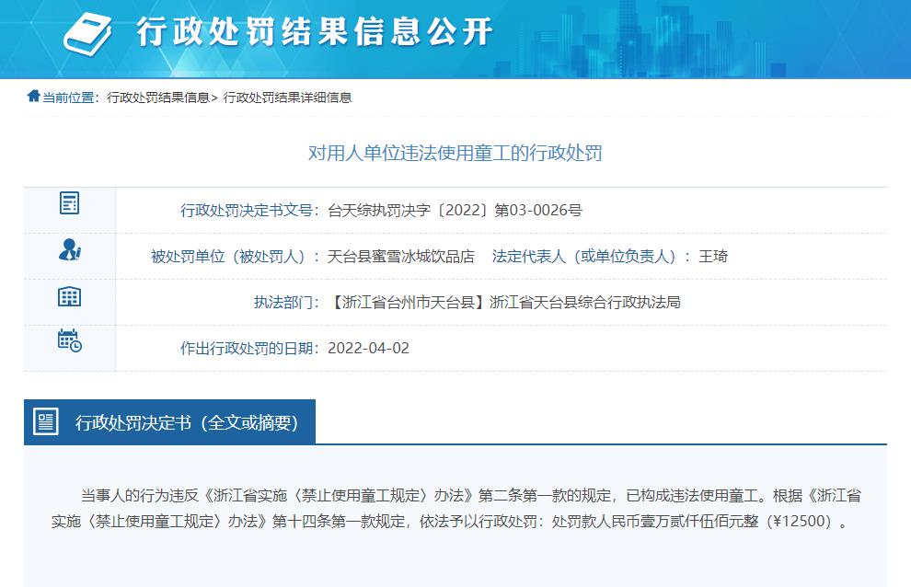Click the penalized unit 天台县蜜雪冰城饮品店
The image size is (911, 587).
click(401, 257)
